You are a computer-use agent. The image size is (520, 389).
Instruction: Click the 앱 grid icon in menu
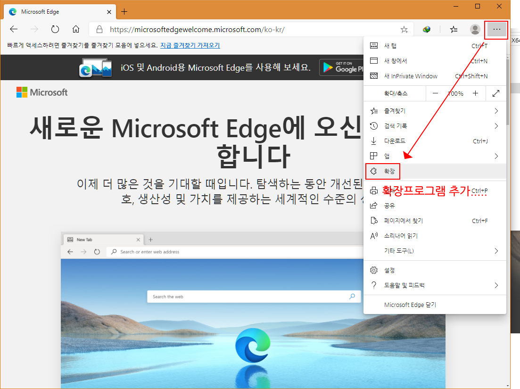(374, 156)
